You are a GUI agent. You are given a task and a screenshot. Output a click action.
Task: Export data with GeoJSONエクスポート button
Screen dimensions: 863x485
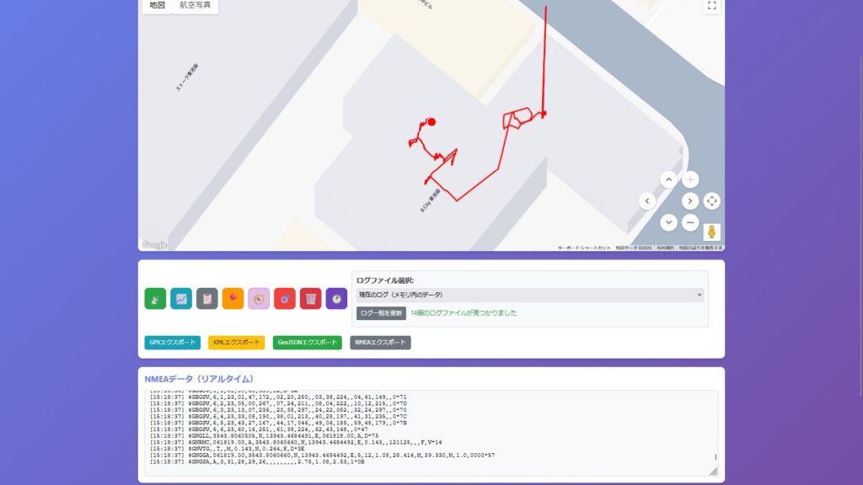pos(308,343)
